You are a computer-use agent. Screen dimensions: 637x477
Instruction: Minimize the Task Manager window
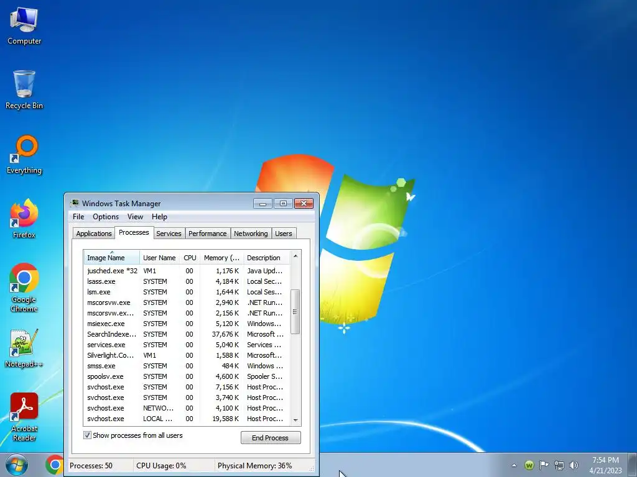pyautogui.click(x=263, y=203)
